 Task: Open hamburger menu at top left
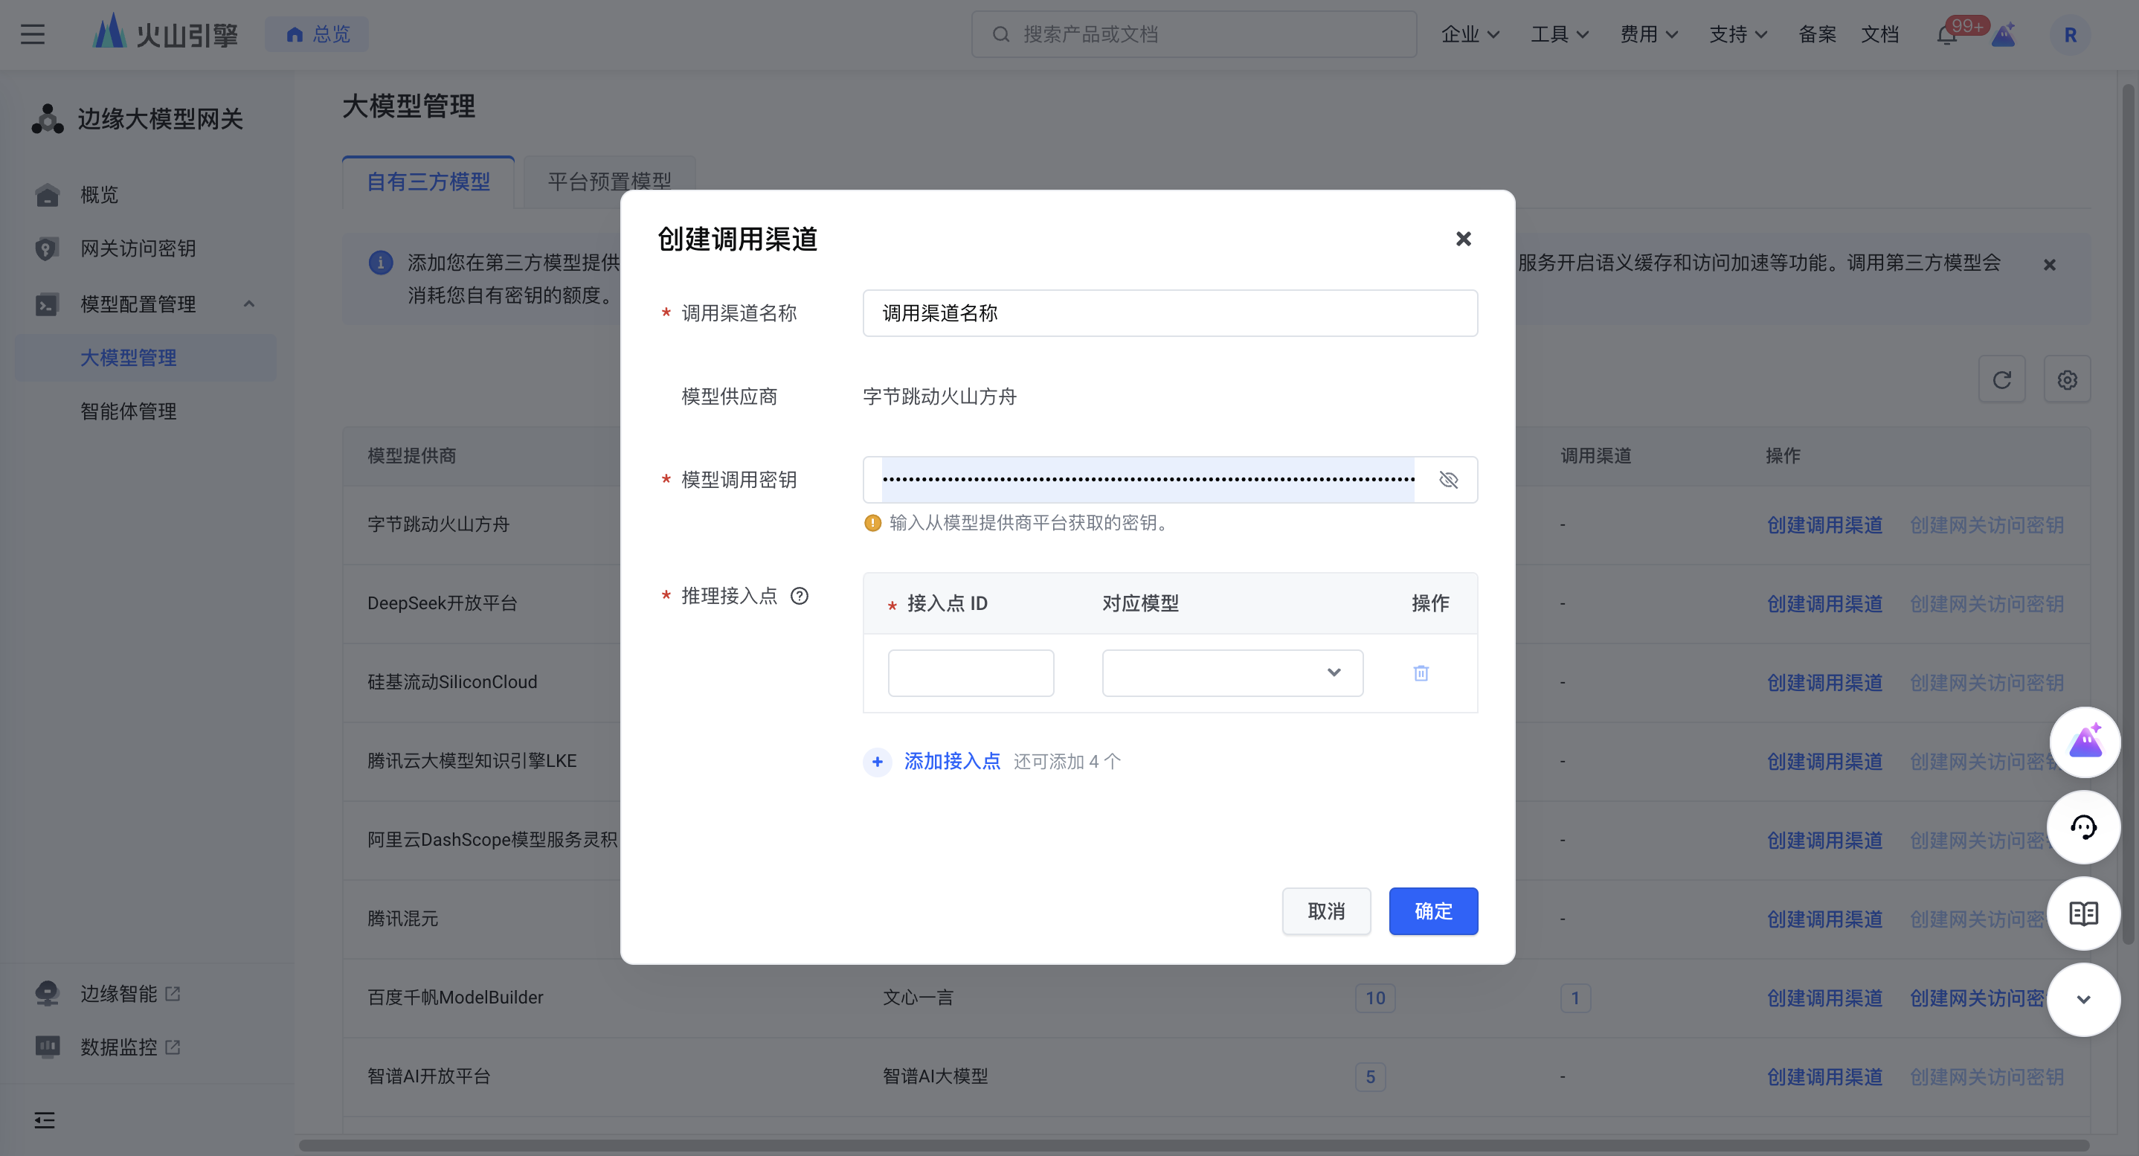33,35
